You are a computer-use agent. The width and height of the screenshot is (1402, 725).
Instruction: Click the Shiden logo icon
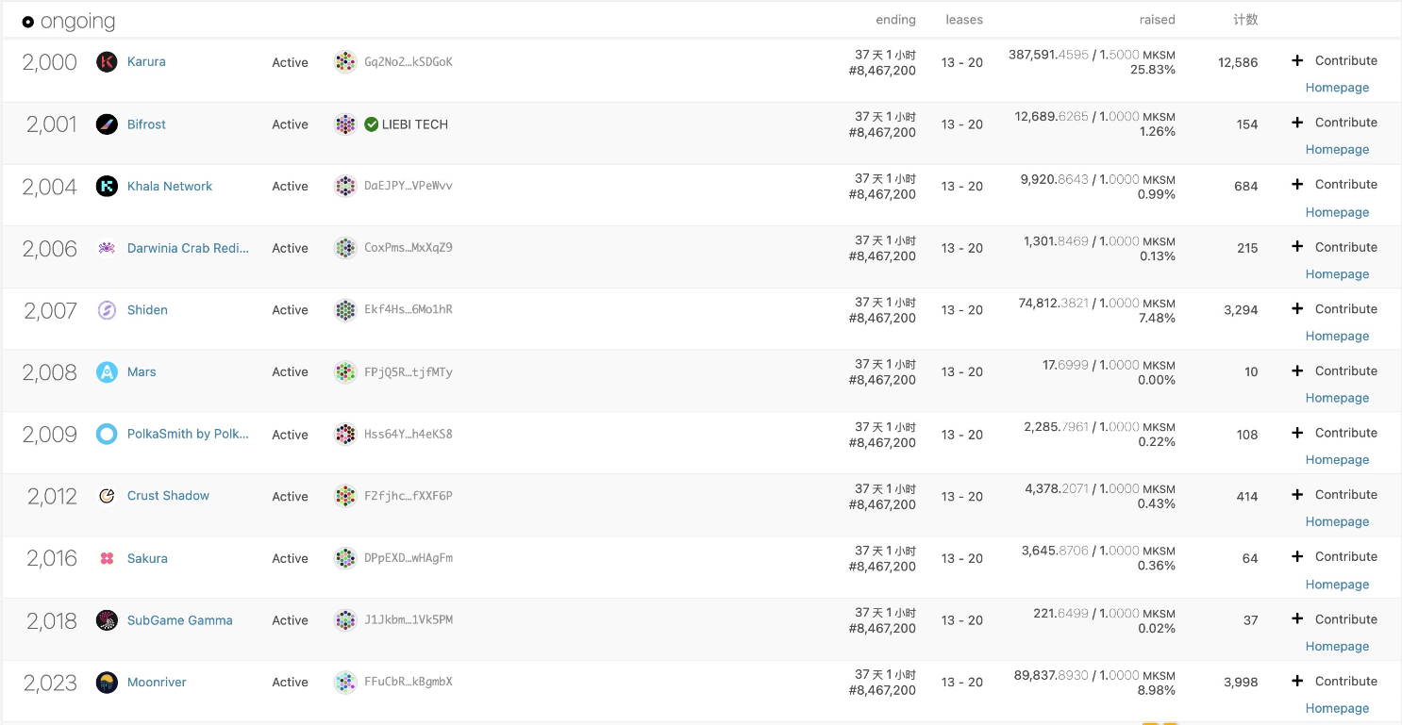[x=107, y=310]
